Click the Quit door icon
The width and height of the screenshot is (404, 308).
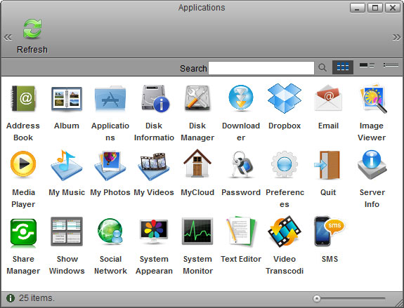[x=327, y=165]
